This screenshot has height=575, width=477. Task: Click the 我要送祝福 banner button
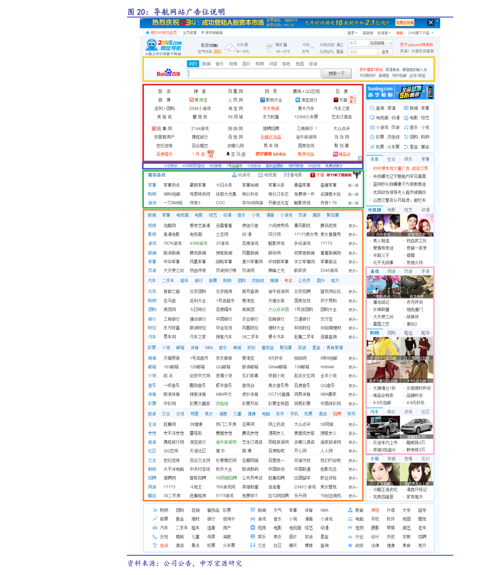point(405,23)
